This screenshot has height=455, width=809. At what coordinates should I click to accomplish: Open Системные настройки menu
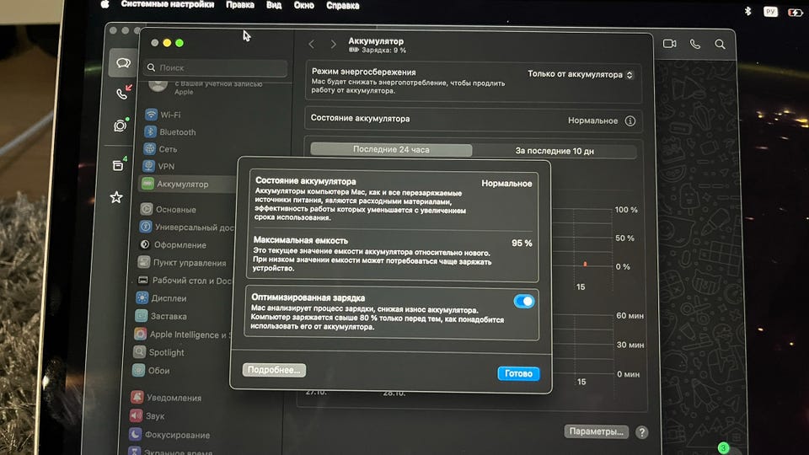pos(167,5)
